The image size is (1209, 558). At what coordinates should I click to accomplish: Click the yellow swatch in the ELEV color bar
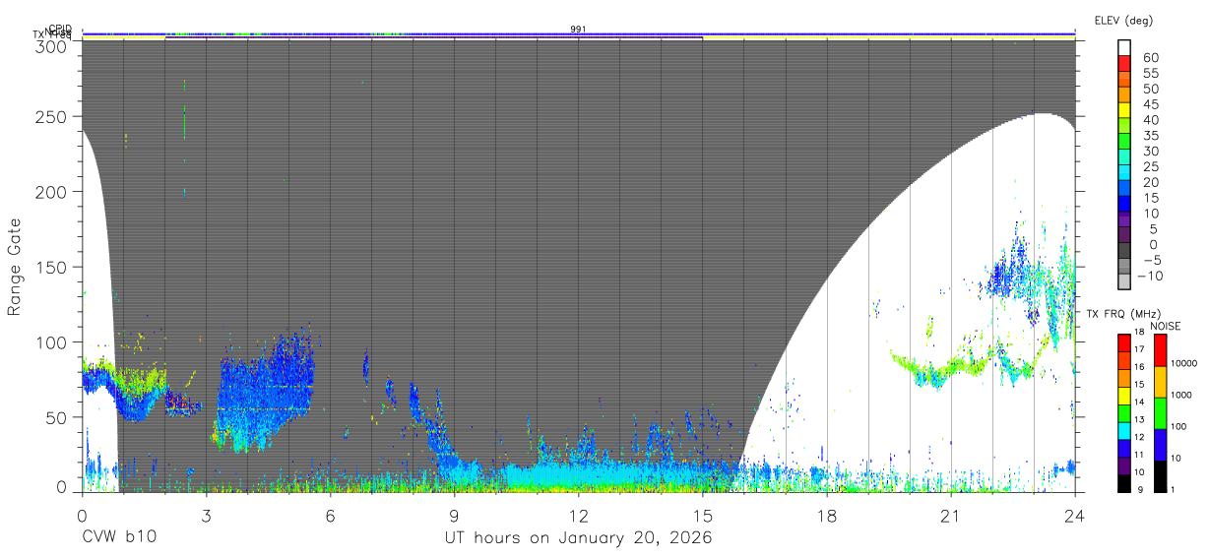coord(1124,110)
